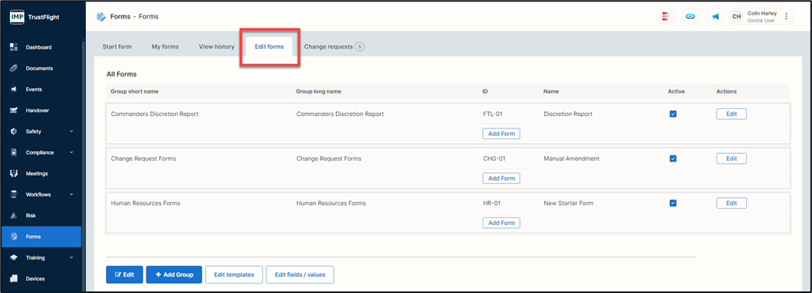Toggle Active checkbox for Manual Amendment
Viewport: 812px width, 293px height.
[x=673, y=158]
